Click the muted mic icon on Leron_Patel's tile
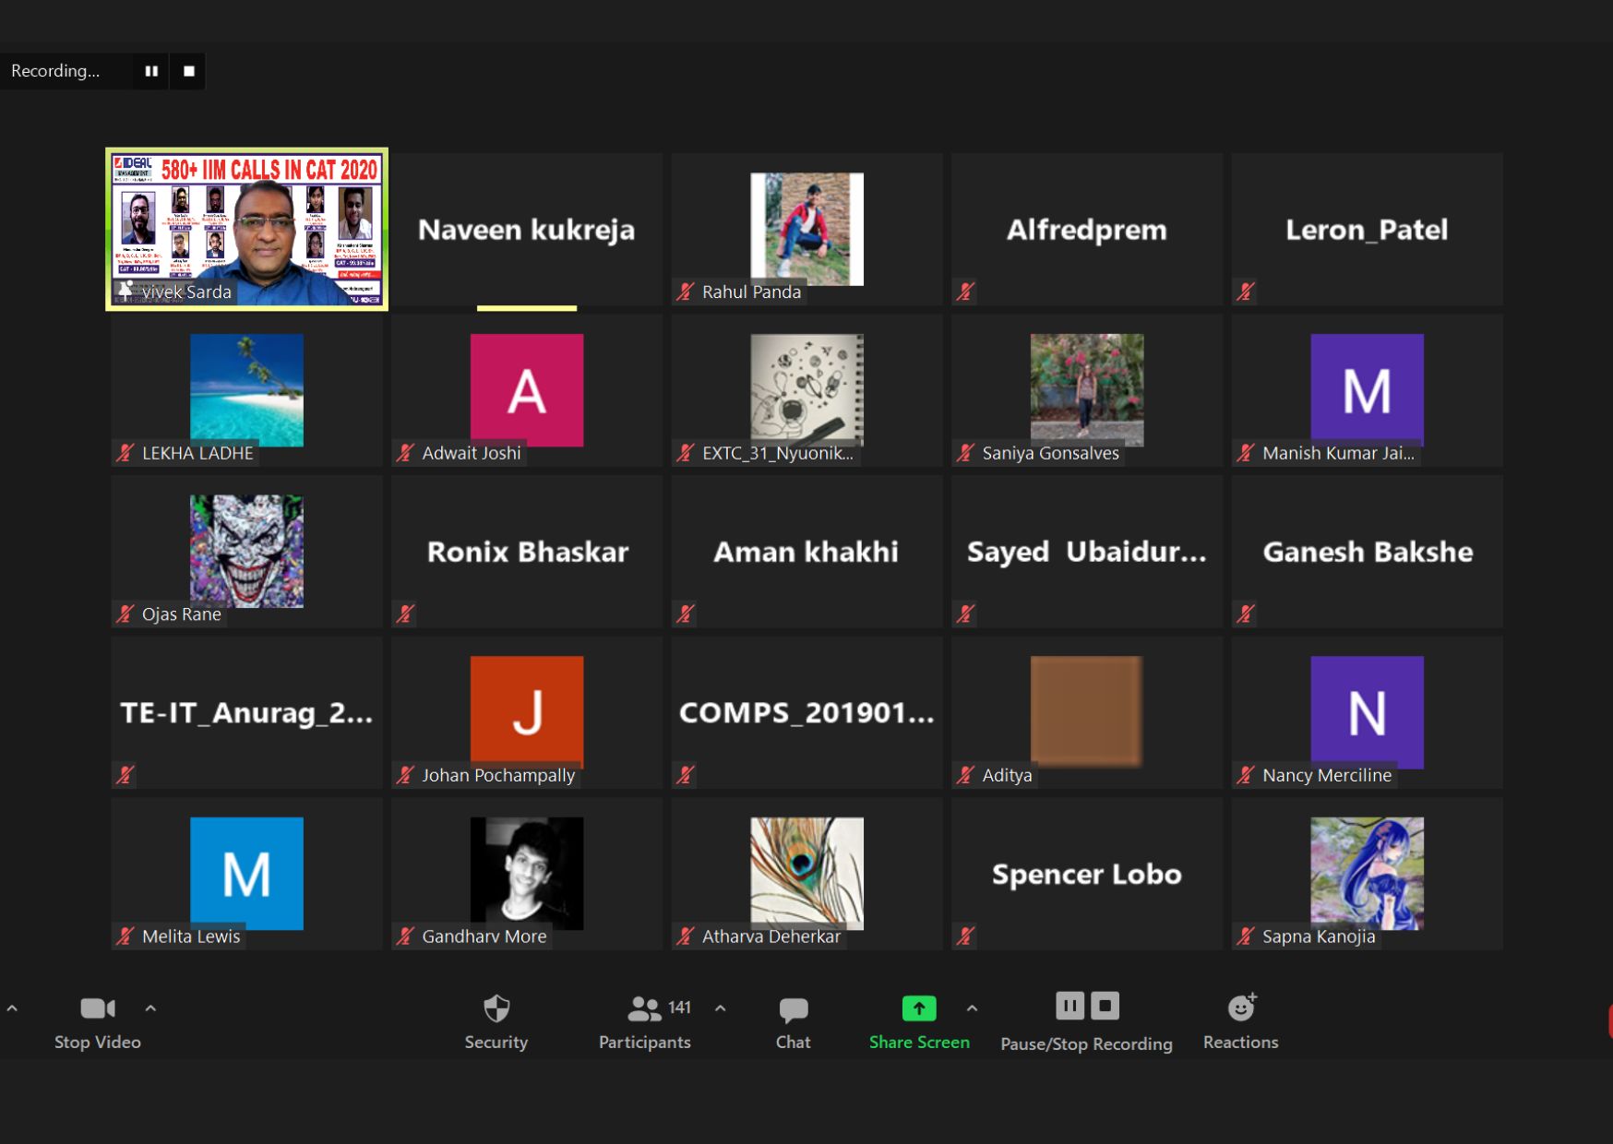 pyautogui.click(x=1246, y=292)
